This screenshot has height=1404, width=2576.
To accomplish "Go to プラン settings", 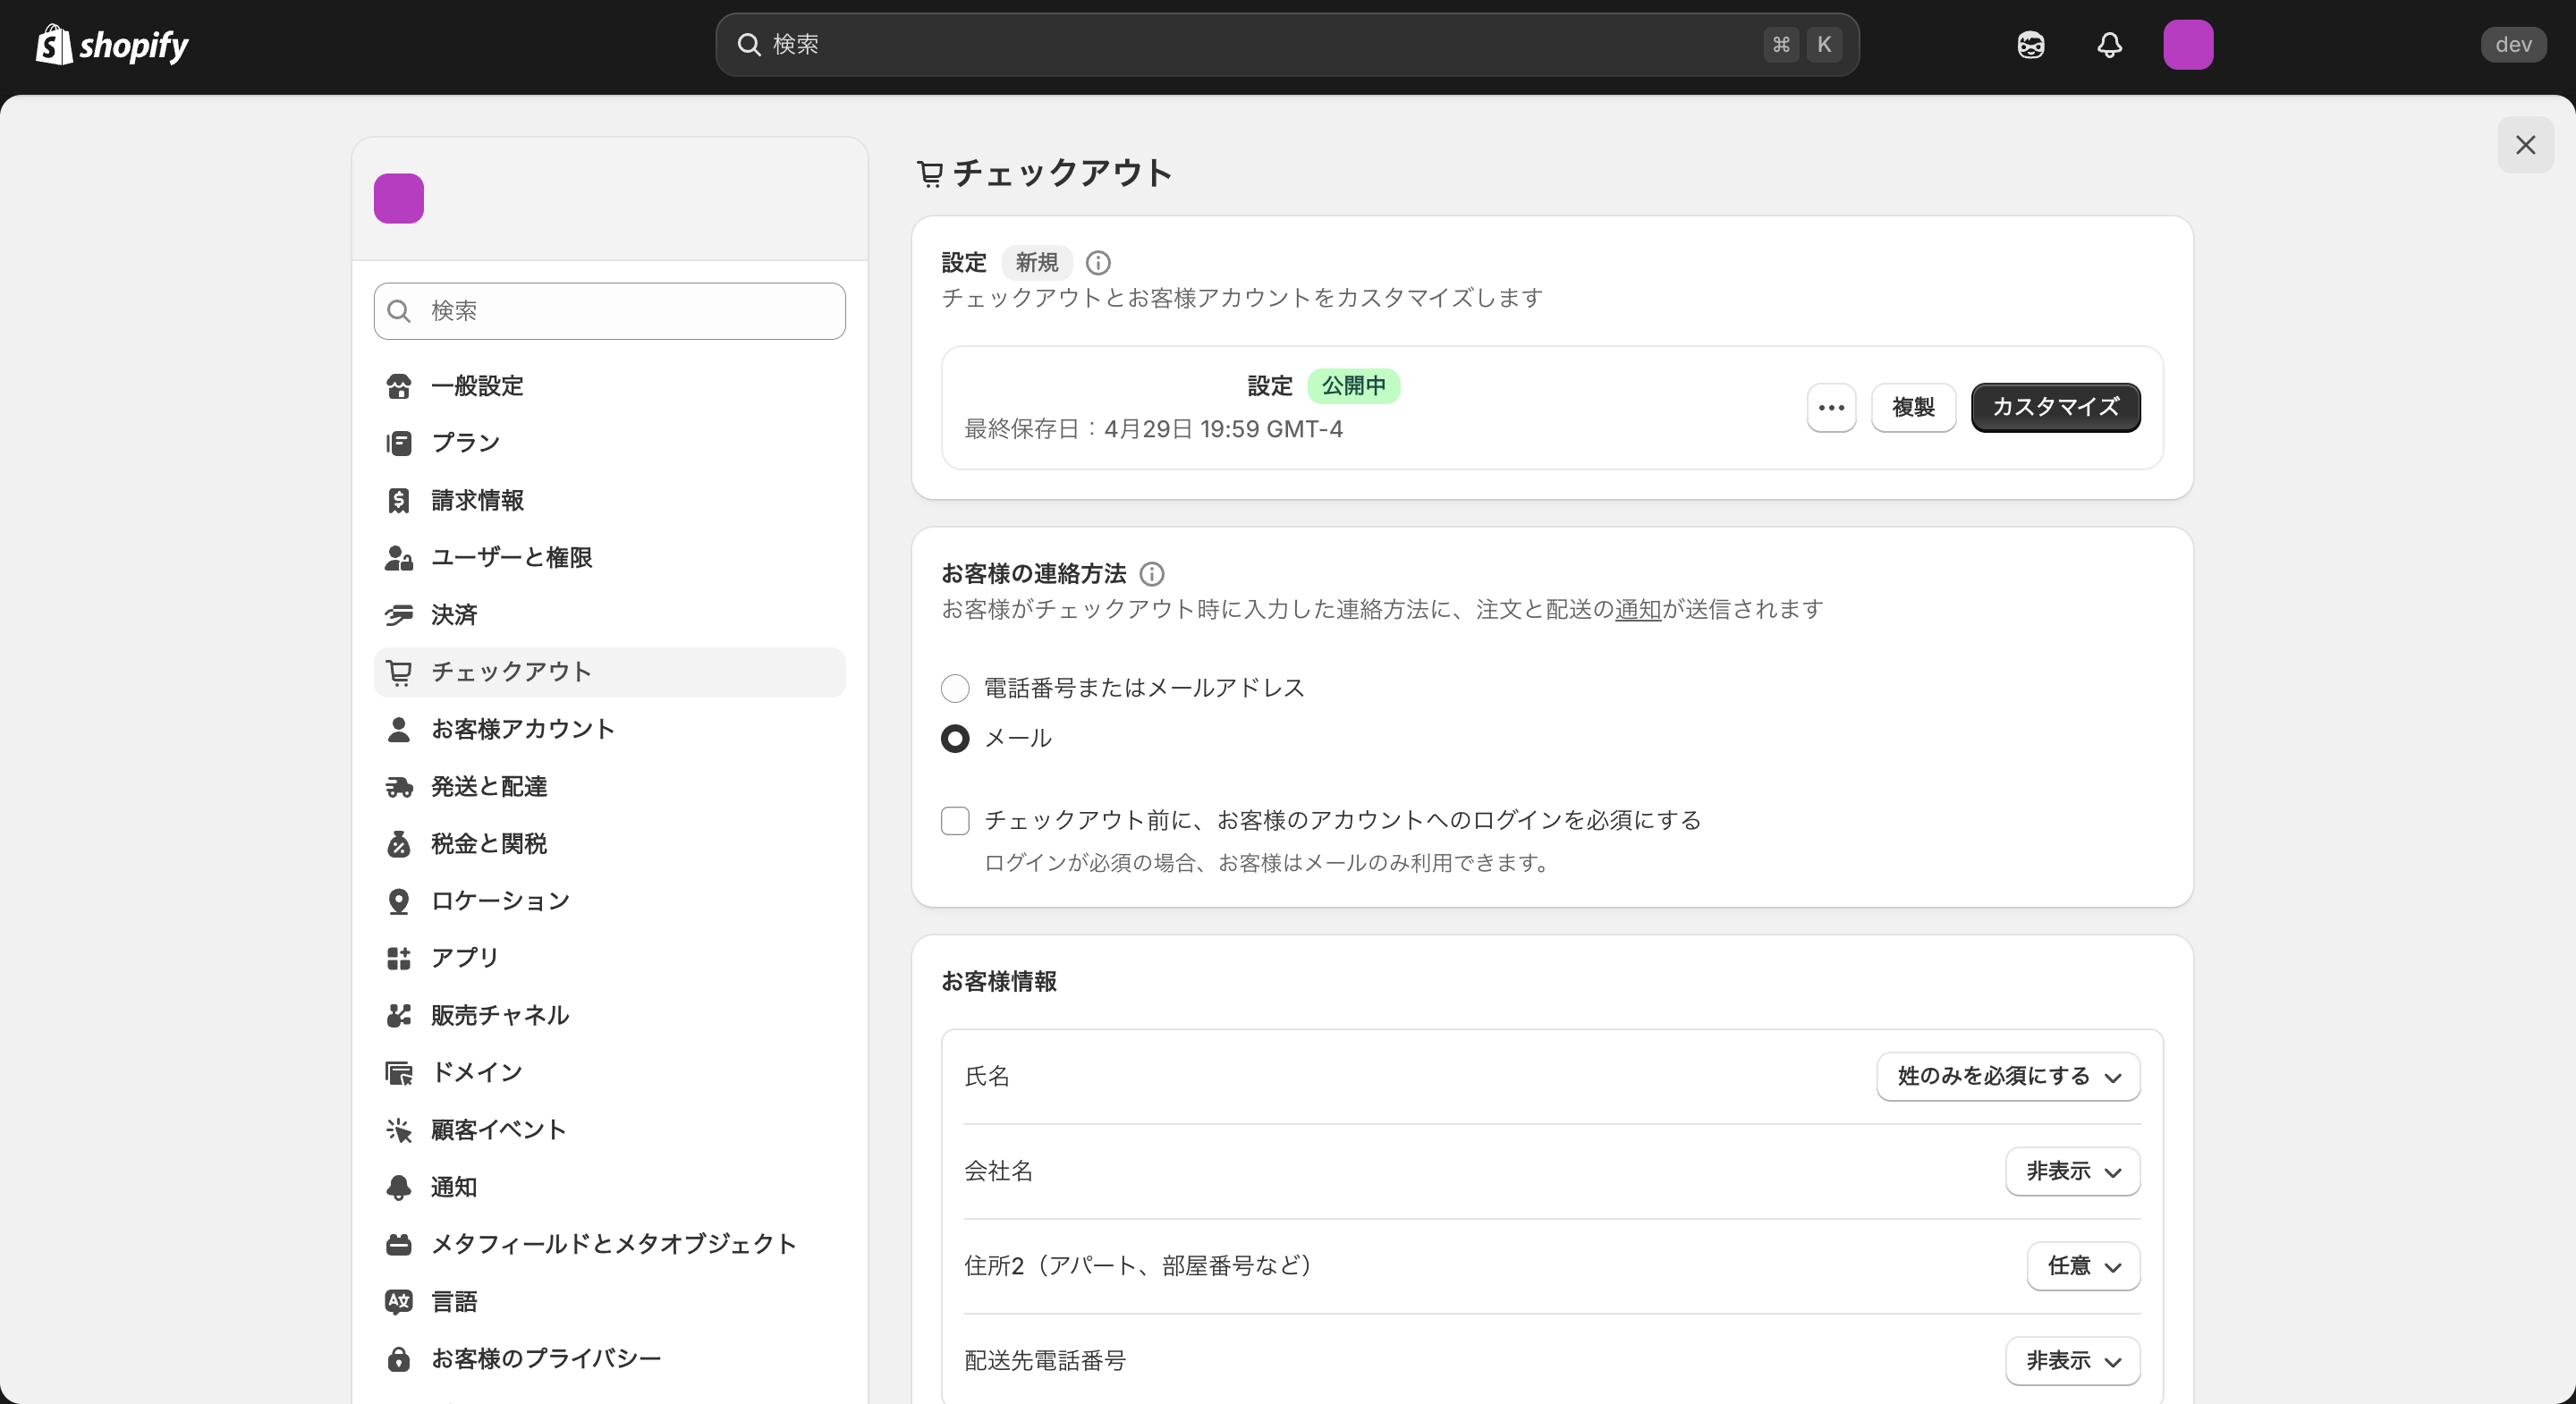I will [x=609, y=443].
